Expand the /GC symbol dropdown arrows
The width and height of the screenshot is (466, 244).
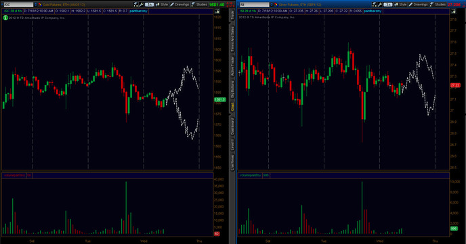36,5
